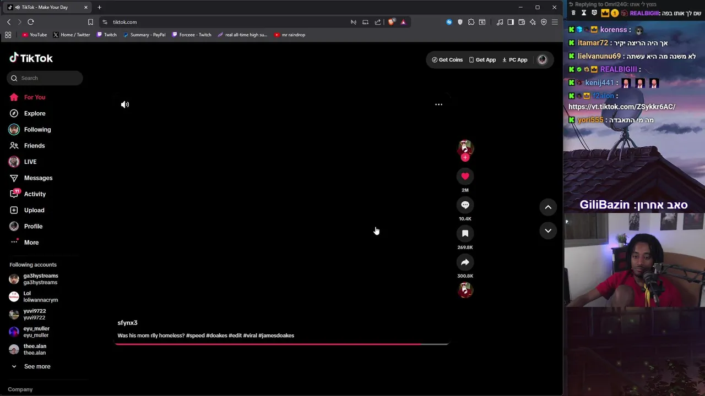Open the creator's avatar profile
The image size is (705, 396).
(x=465, y=147)
